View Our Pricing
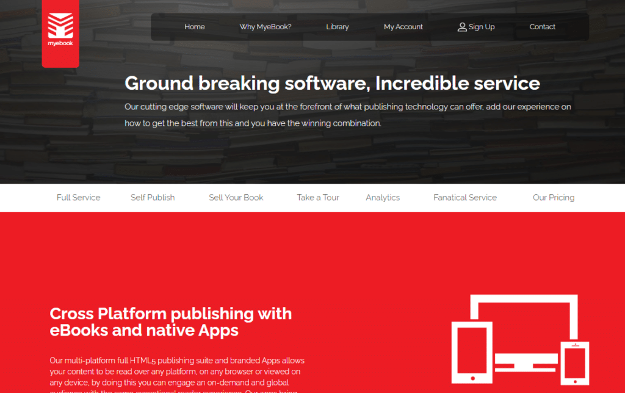Screen dimensions: 625x393 tap(554, 197)
